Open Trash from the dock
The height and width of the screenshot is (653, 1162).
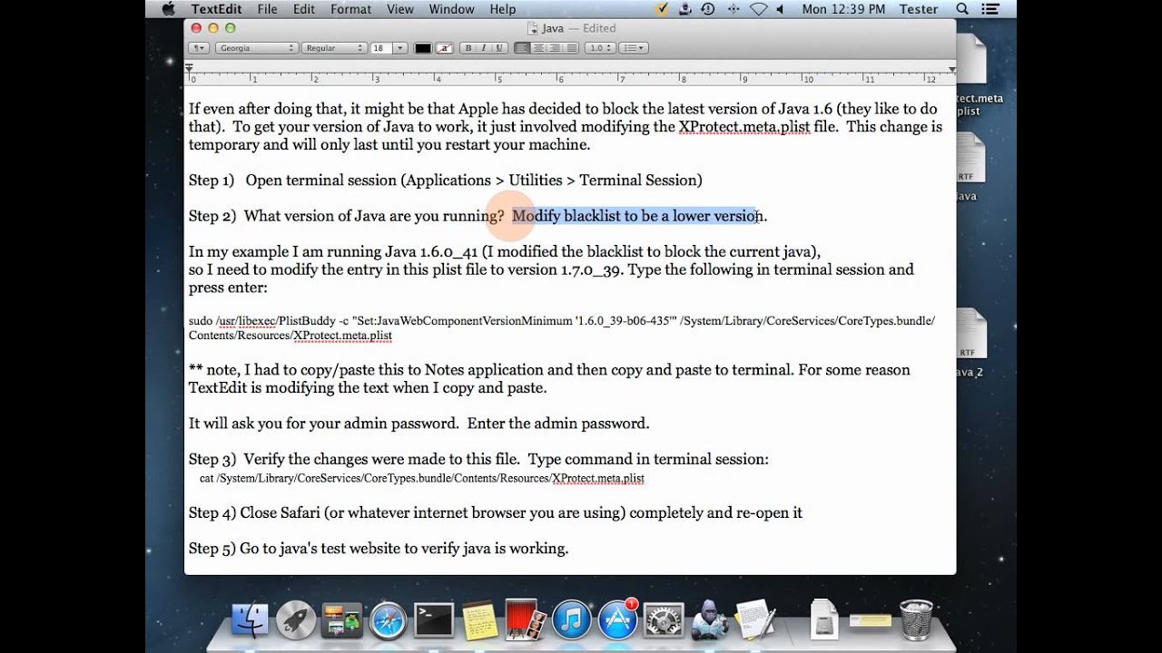click(x=916, y=620)
